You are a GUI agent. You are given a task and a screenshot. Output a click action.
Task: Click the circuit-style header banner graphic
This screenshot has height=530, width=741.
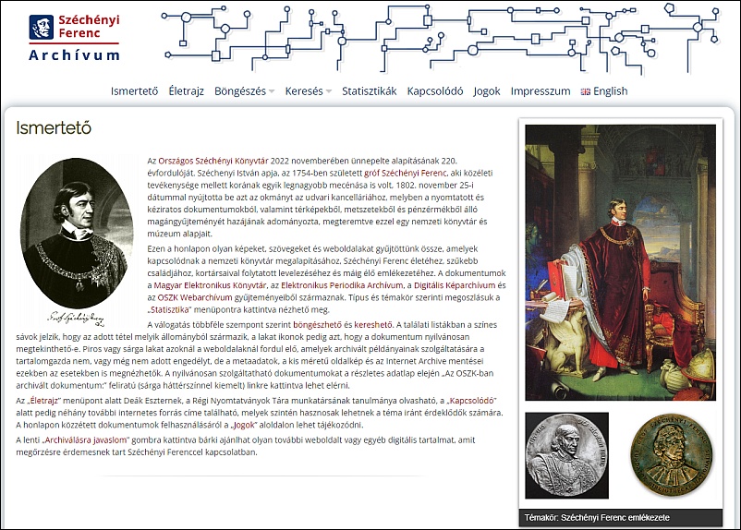(442, 38)
